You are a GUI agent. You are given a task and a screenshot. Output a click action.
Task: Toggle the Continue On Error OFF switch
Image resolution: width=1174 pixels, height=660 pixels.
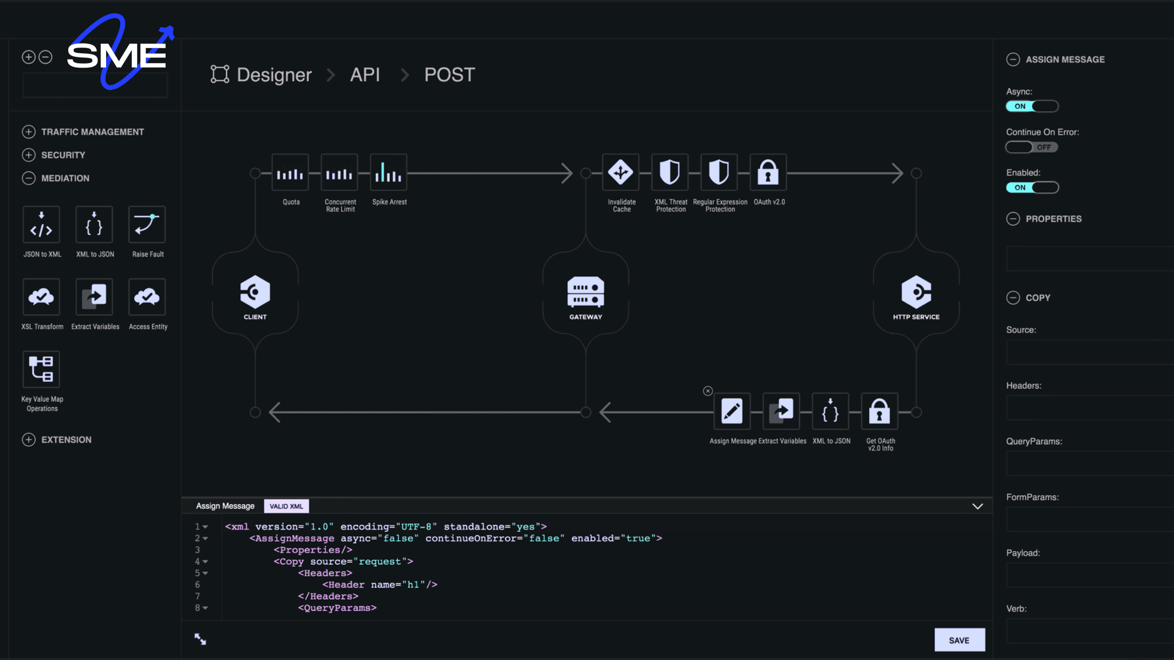pos(1032,147)
